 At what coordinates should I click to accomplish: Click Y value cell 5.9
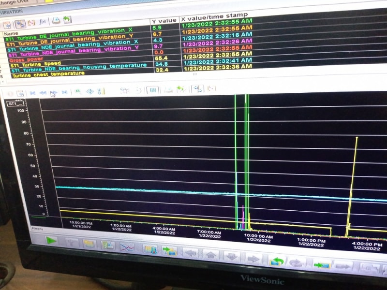pos(157,28)
